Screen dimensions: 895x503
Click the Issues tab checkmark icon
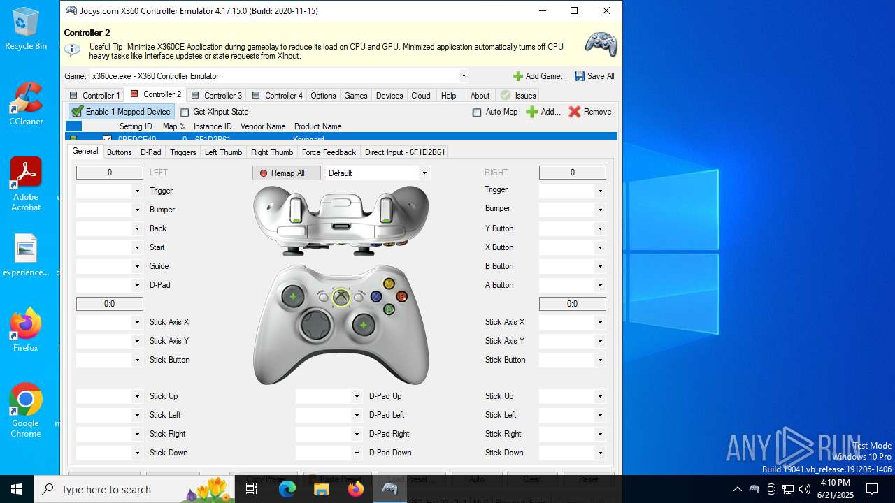(506, 96)
